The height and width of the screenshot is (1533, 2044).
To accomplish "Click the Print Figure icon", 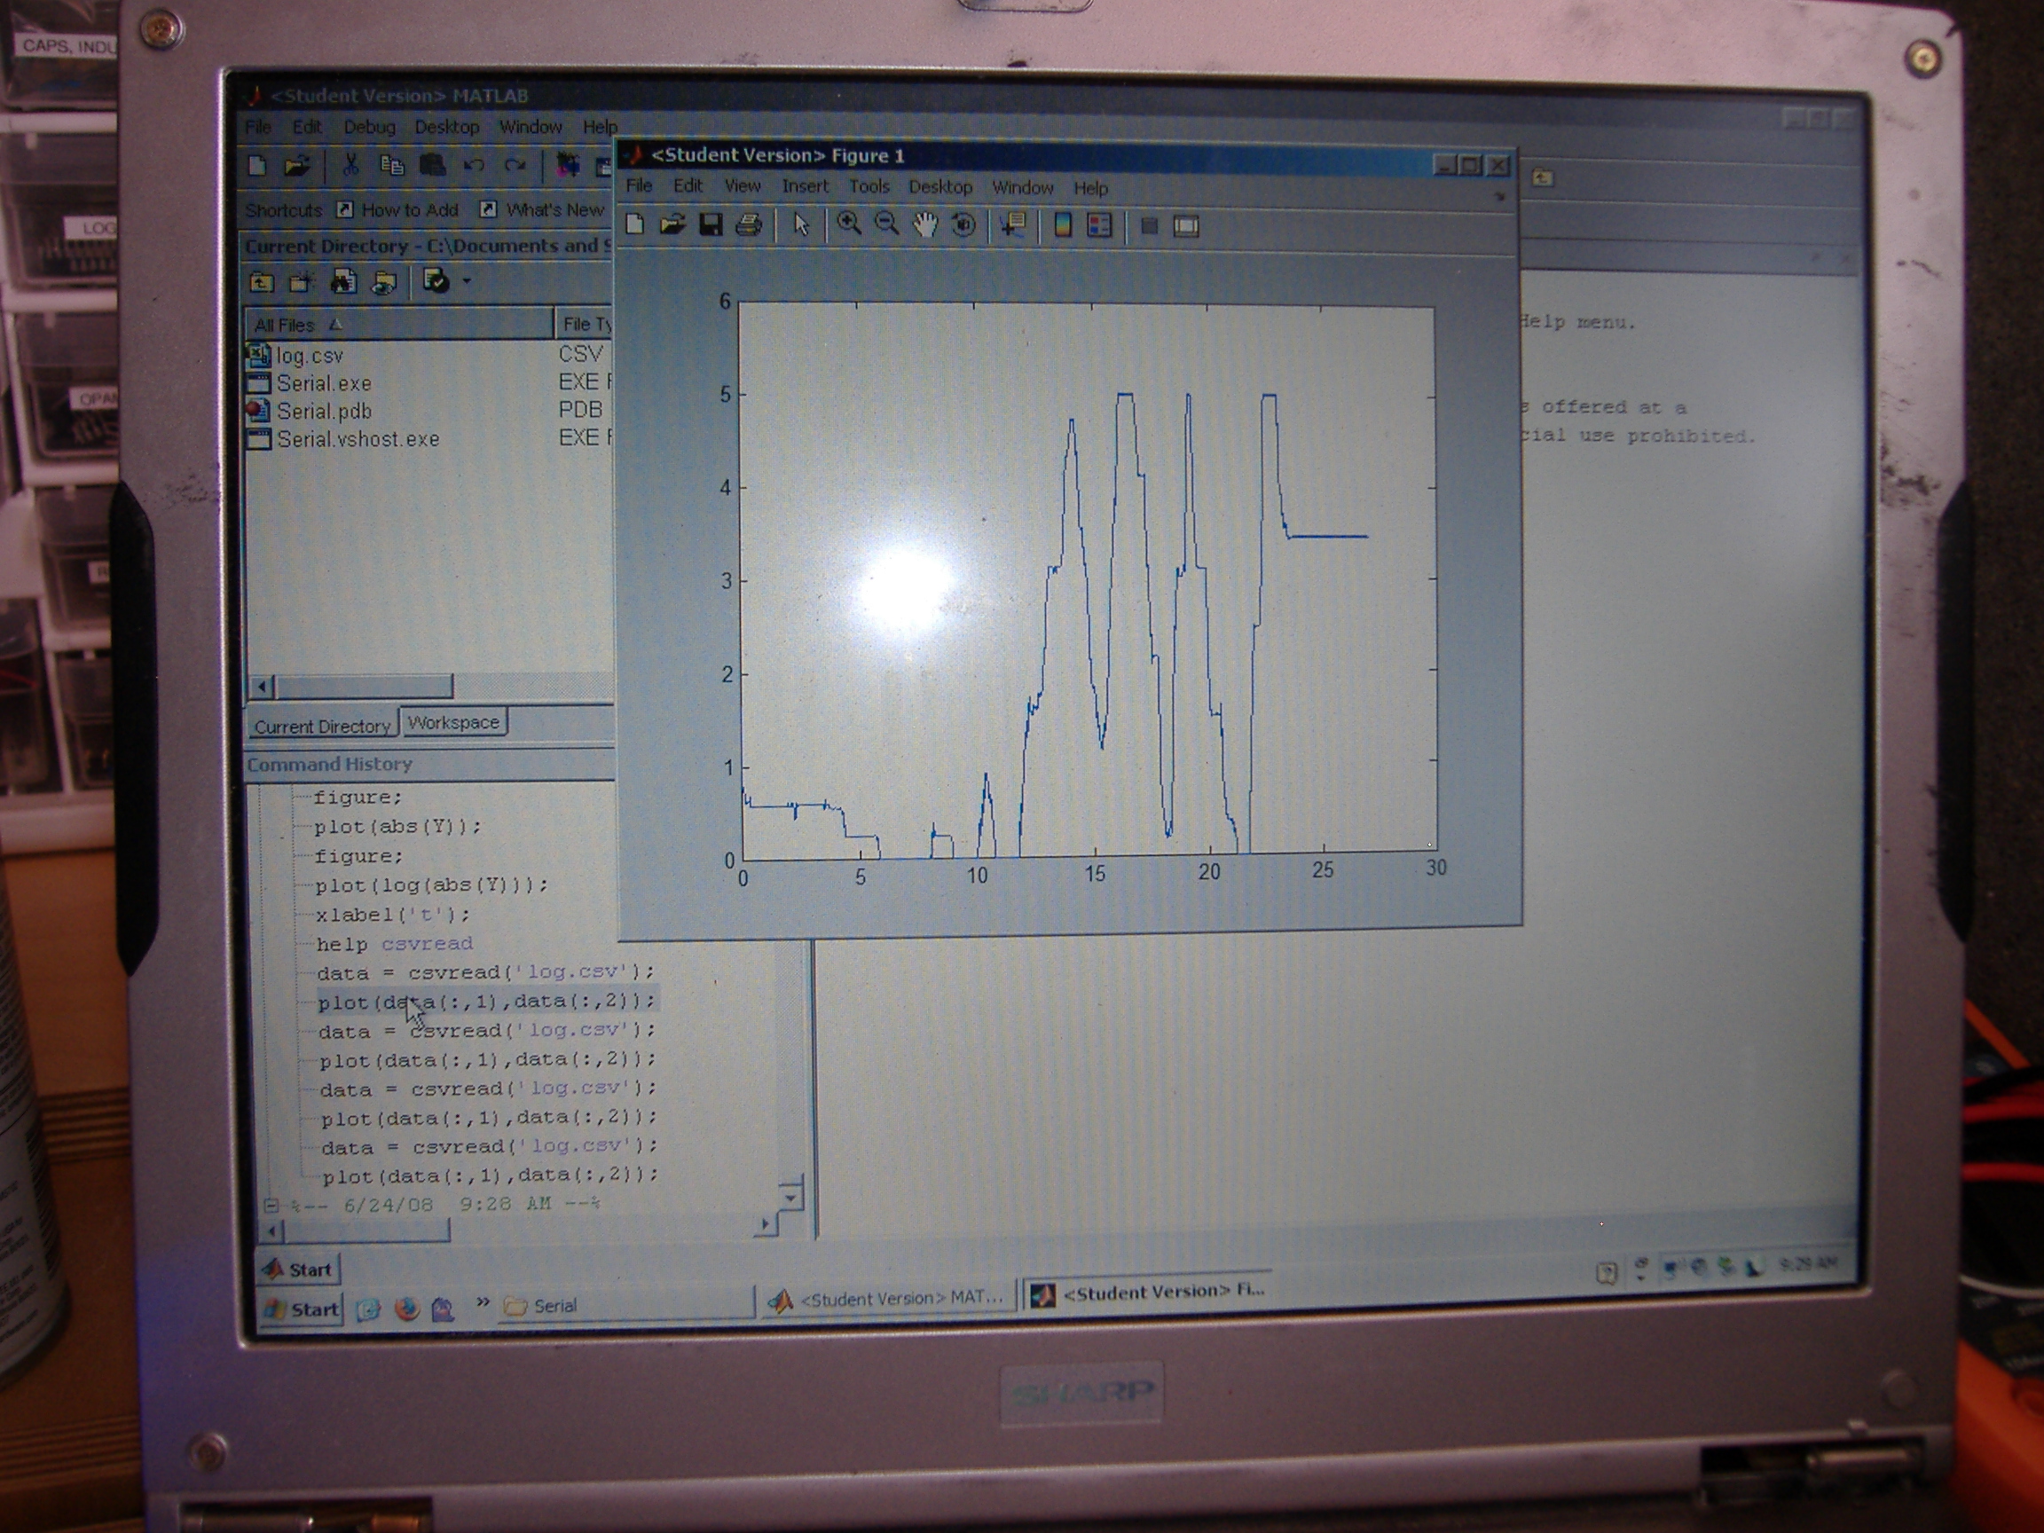I will pyautogui.click(x=749, y=224).
